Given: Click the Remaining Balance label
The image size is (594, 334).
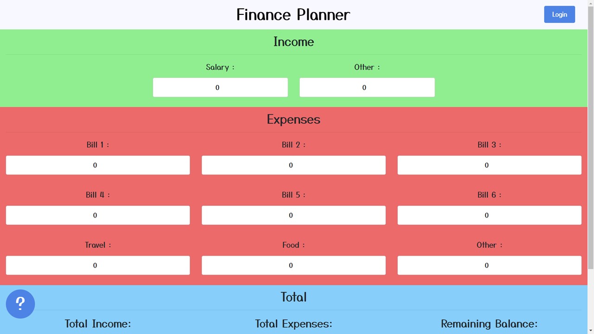Looking at the screenshot, I should pyautogui.click(x=489, y=324).
